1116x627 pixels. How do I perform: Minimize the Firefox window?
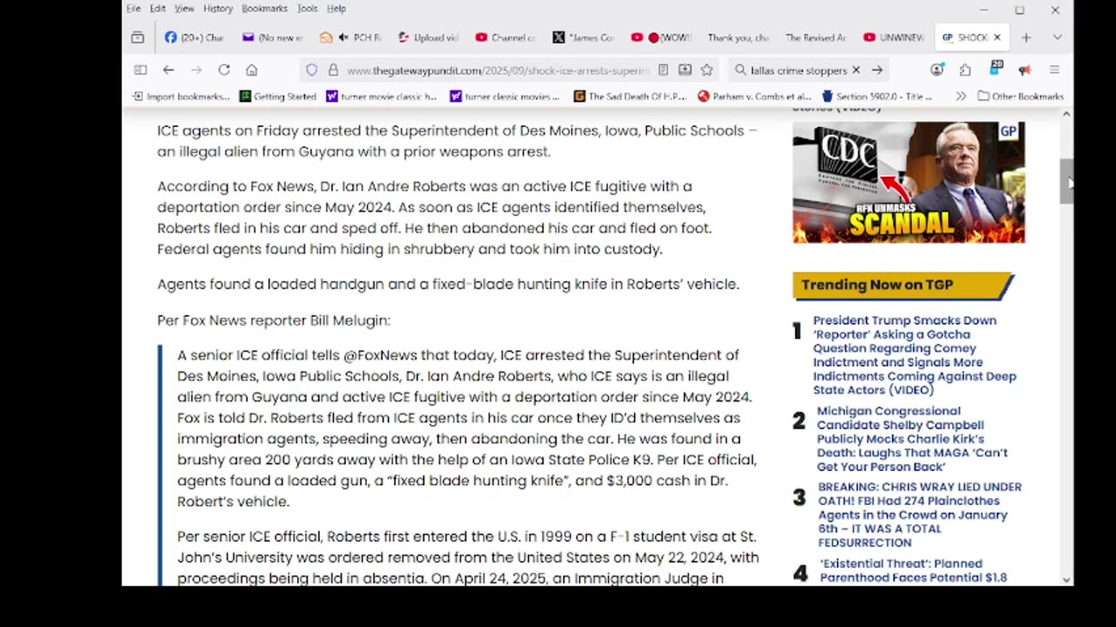pyautogui.click(x=983, y=10)
